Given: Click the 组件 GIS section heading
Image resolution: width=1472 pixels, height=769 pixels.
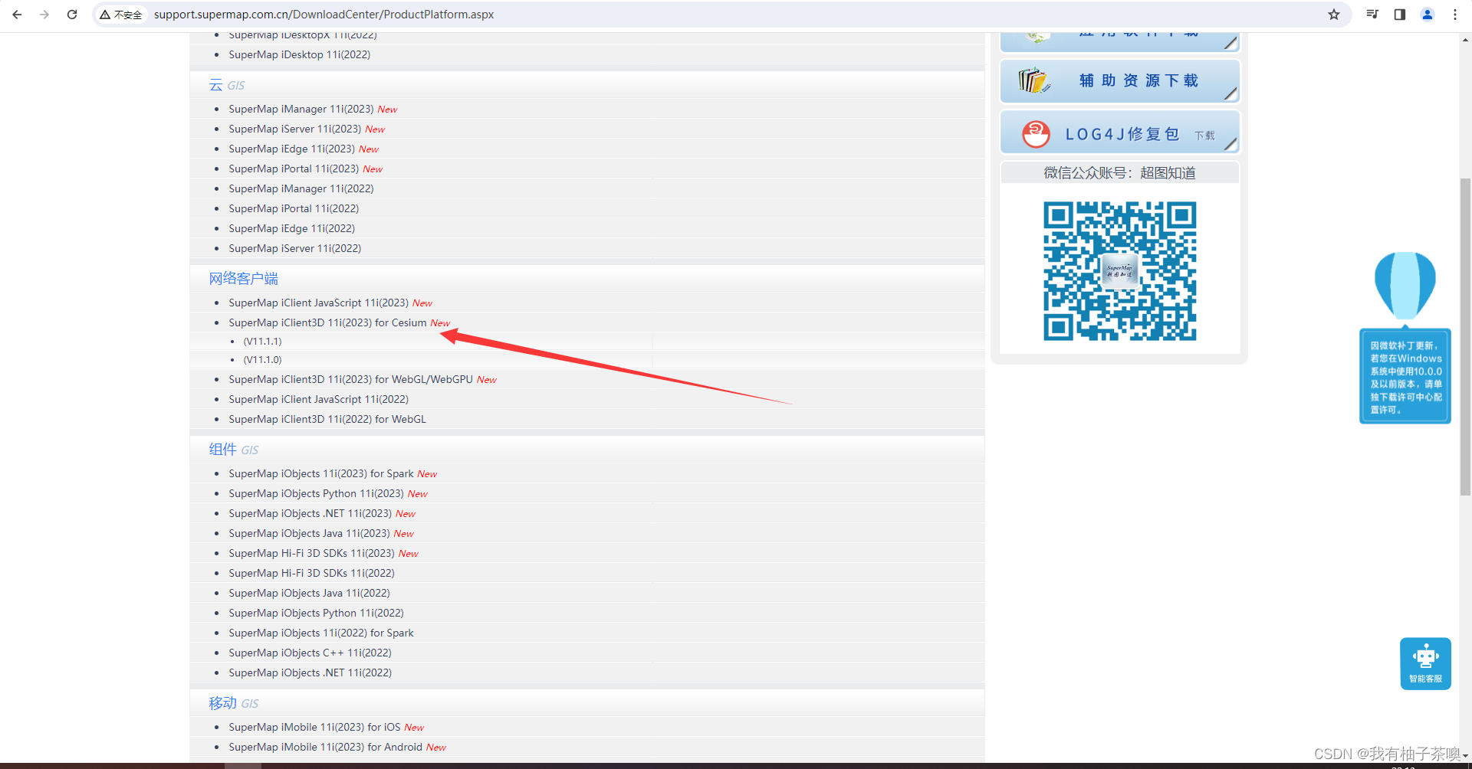Looking at the screenshot, I should point(234,450).
